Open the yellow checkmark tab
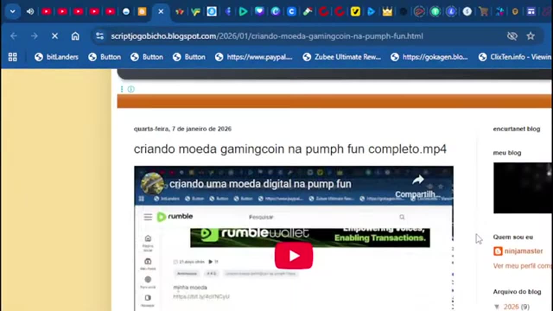553x311 pixels. [355, 12]
